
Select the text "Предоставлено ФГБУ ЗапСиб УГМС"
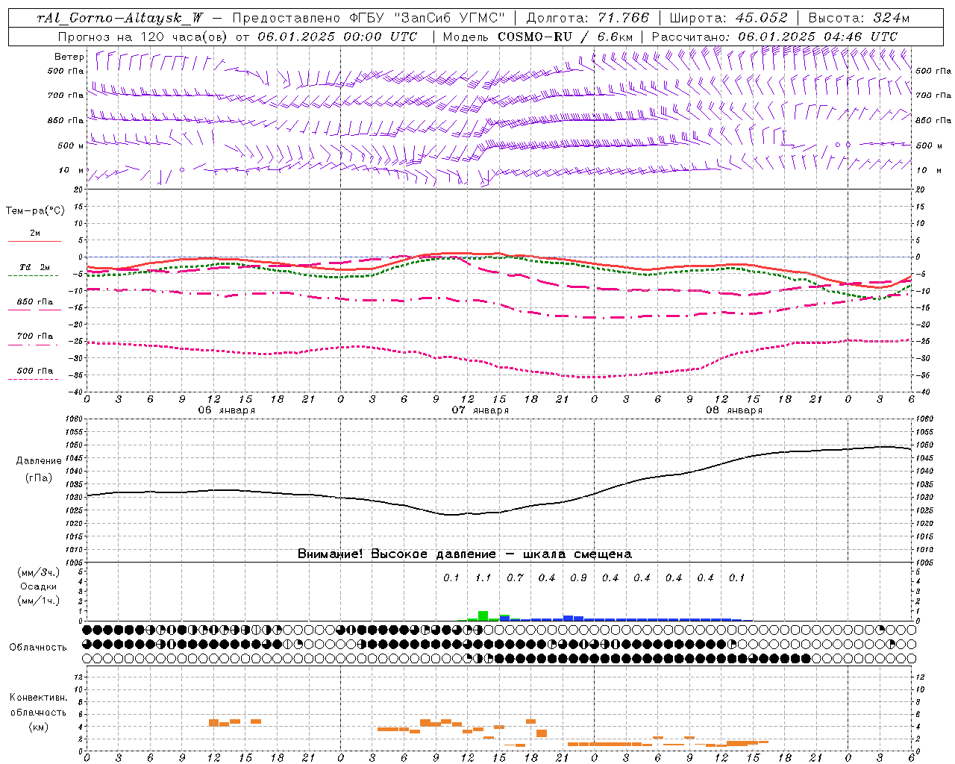coord(369,18)
